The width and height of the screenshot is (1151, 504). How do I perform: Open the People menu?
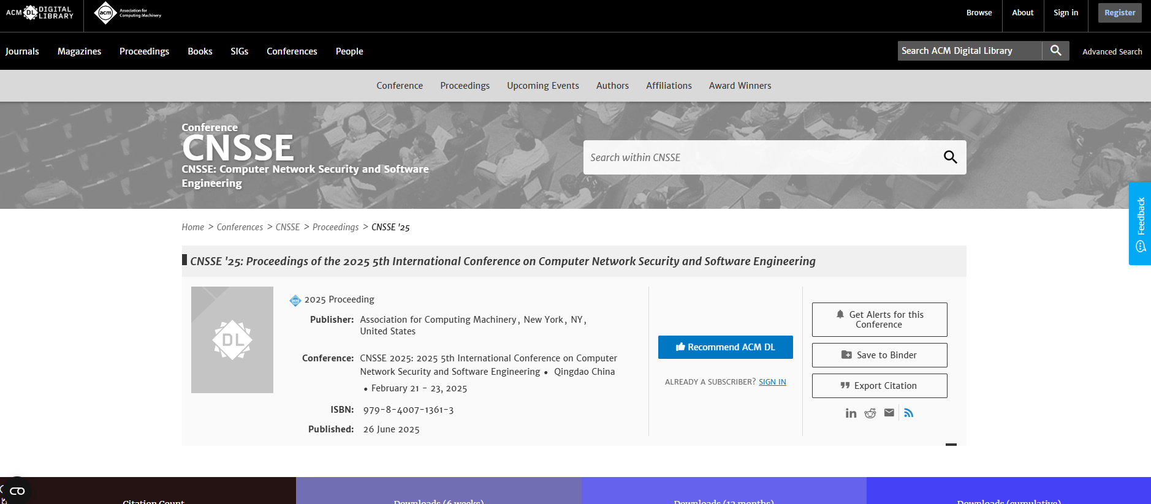(x=349, y=51)
